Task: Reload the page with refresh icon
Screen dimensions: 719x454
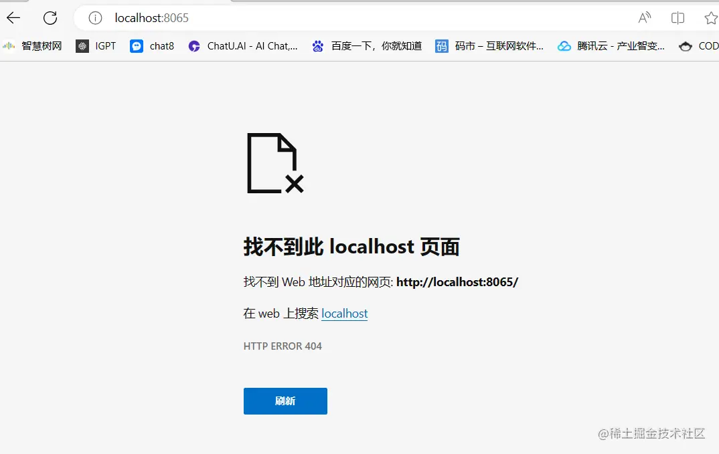Action: [x=50, y=18]
